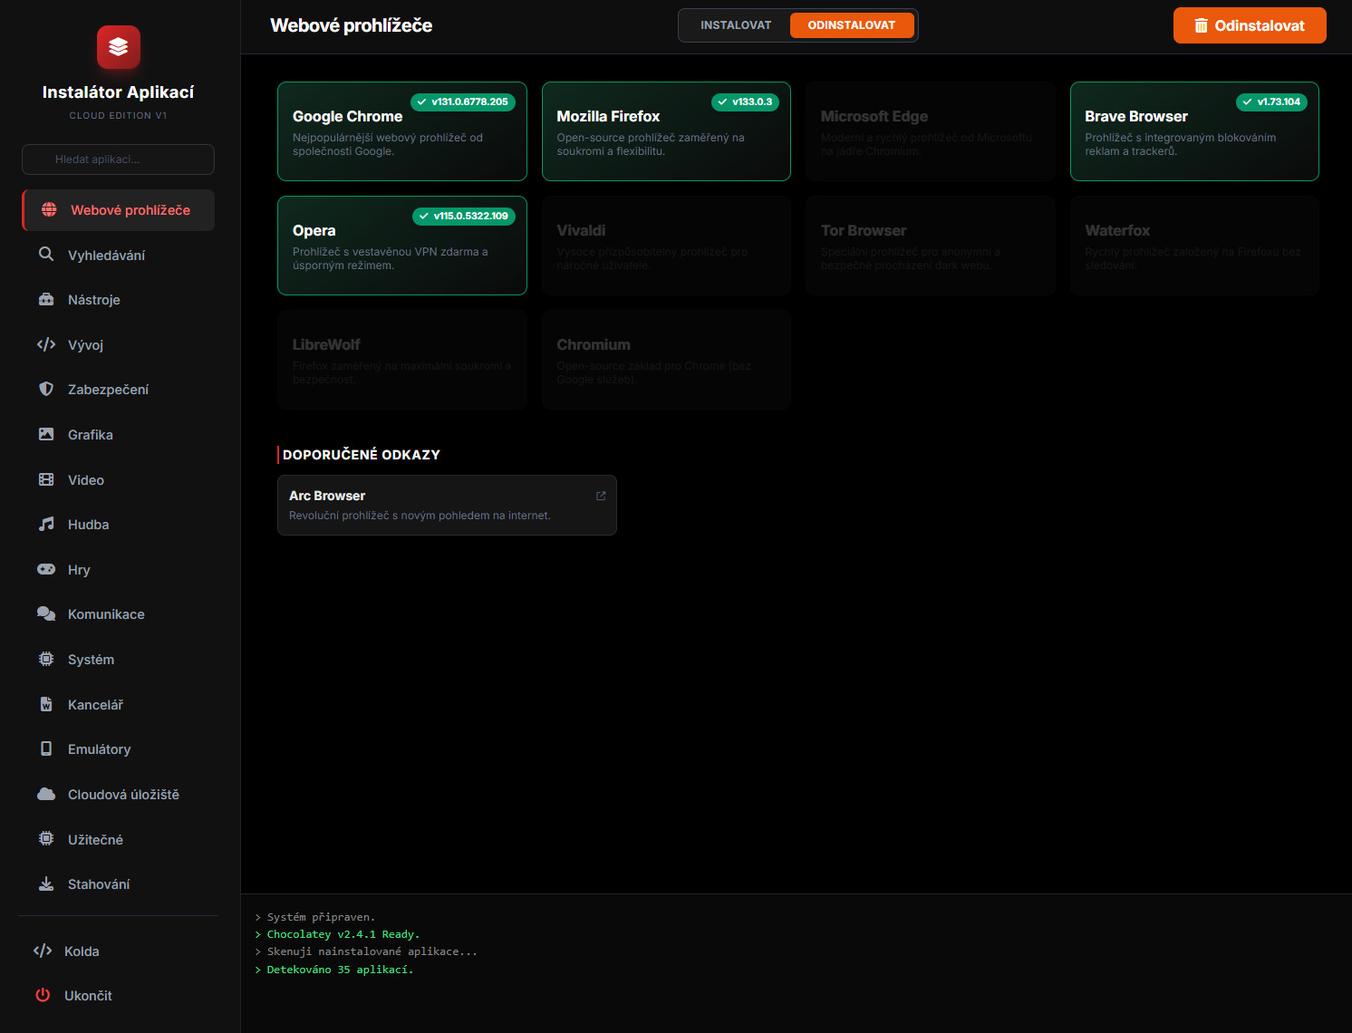
Task: Click the DOPORUČENÉ ODKAZY heading
Action: (x=362, y=455)
